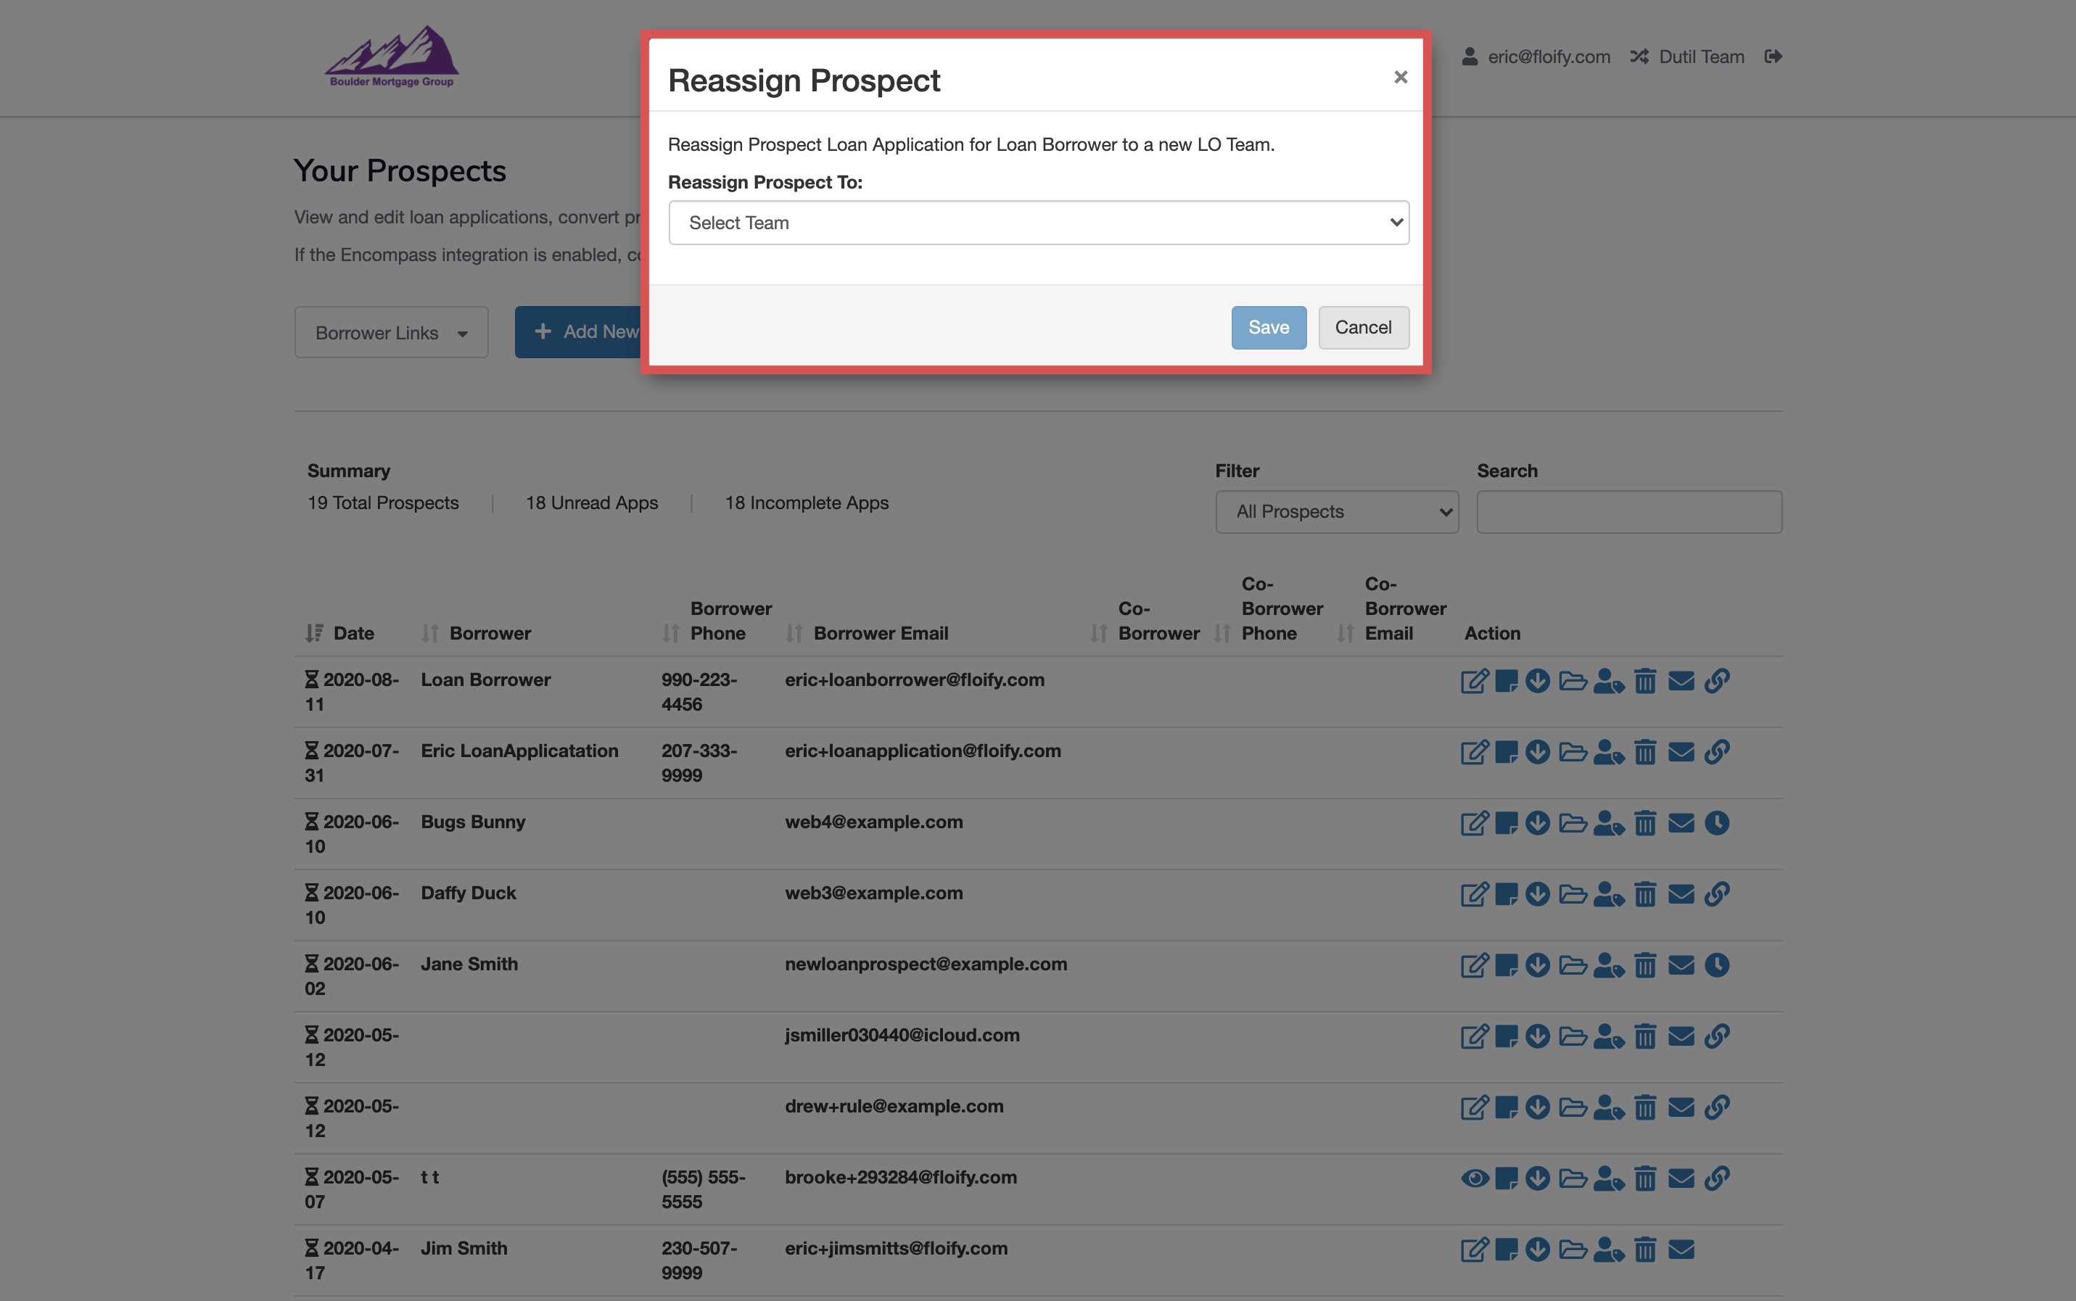Open notes for drew+rule@example.com row
2076x1301 pixels.
tap(1506, 1107)
